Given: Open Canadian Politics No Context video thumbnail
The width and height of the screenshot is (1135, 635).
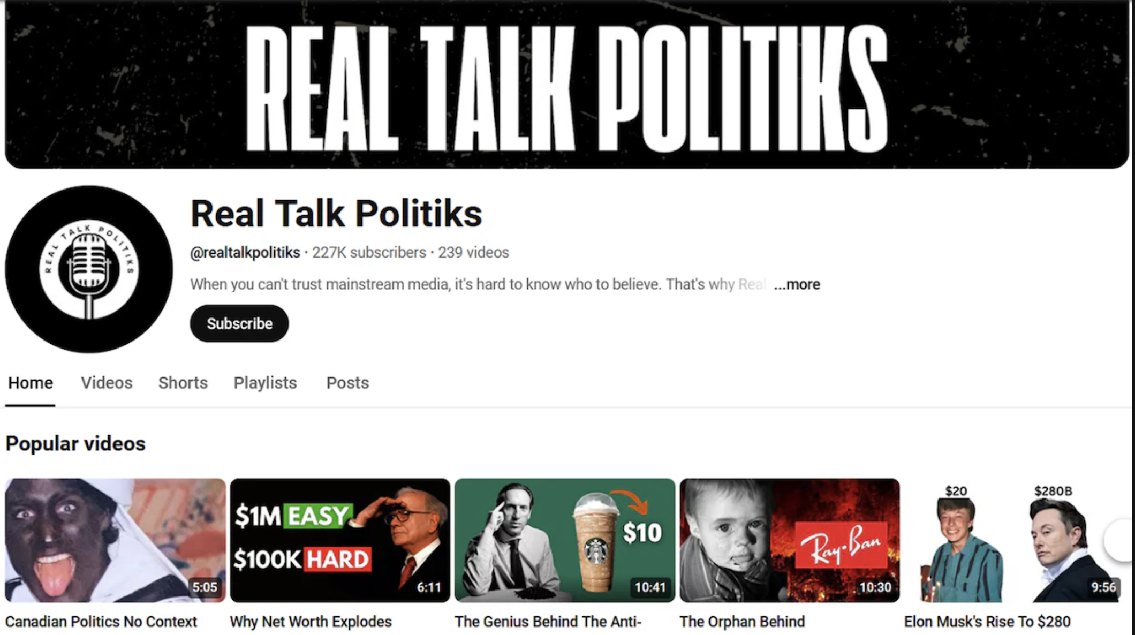Looking at the screenshot, I should coord(116,540).
